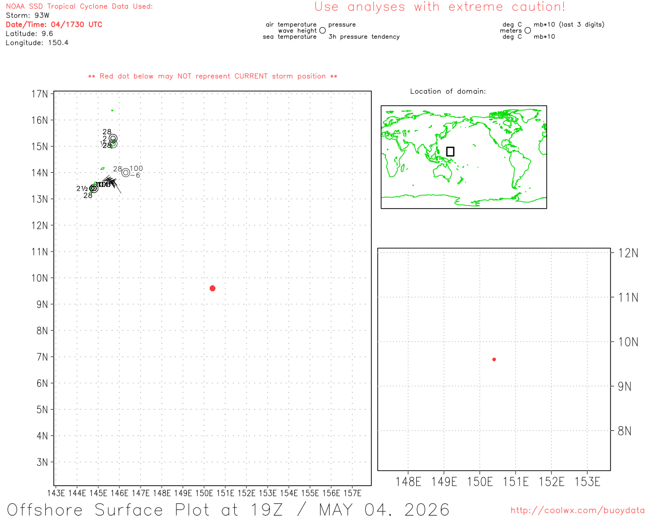This screenshot has height=516, width=645.
Task: Click the red storm dot on main map
Action: pos(213,288)
